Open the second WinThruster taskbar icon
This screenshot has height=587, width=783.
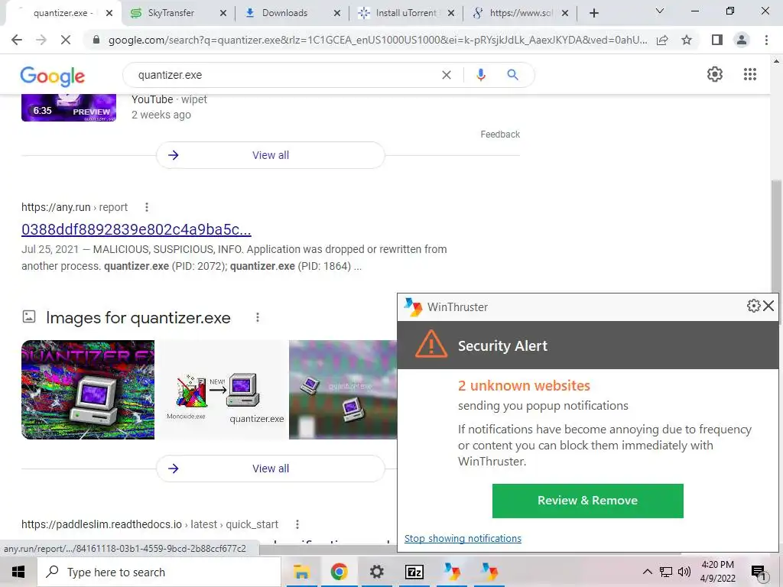[x=489, y=572]
